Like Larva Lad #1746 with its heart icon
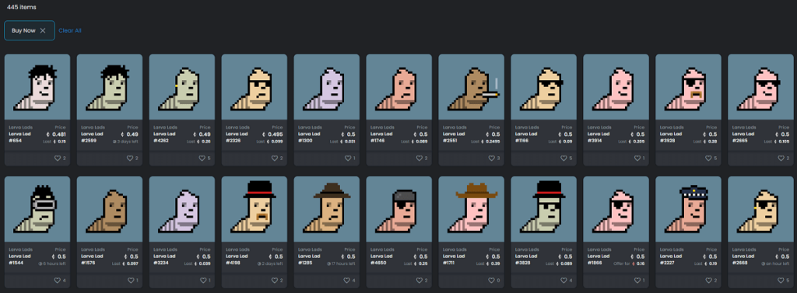Image resolution: width=797 pixels, height=293 pixels. (x=419, y=158)
